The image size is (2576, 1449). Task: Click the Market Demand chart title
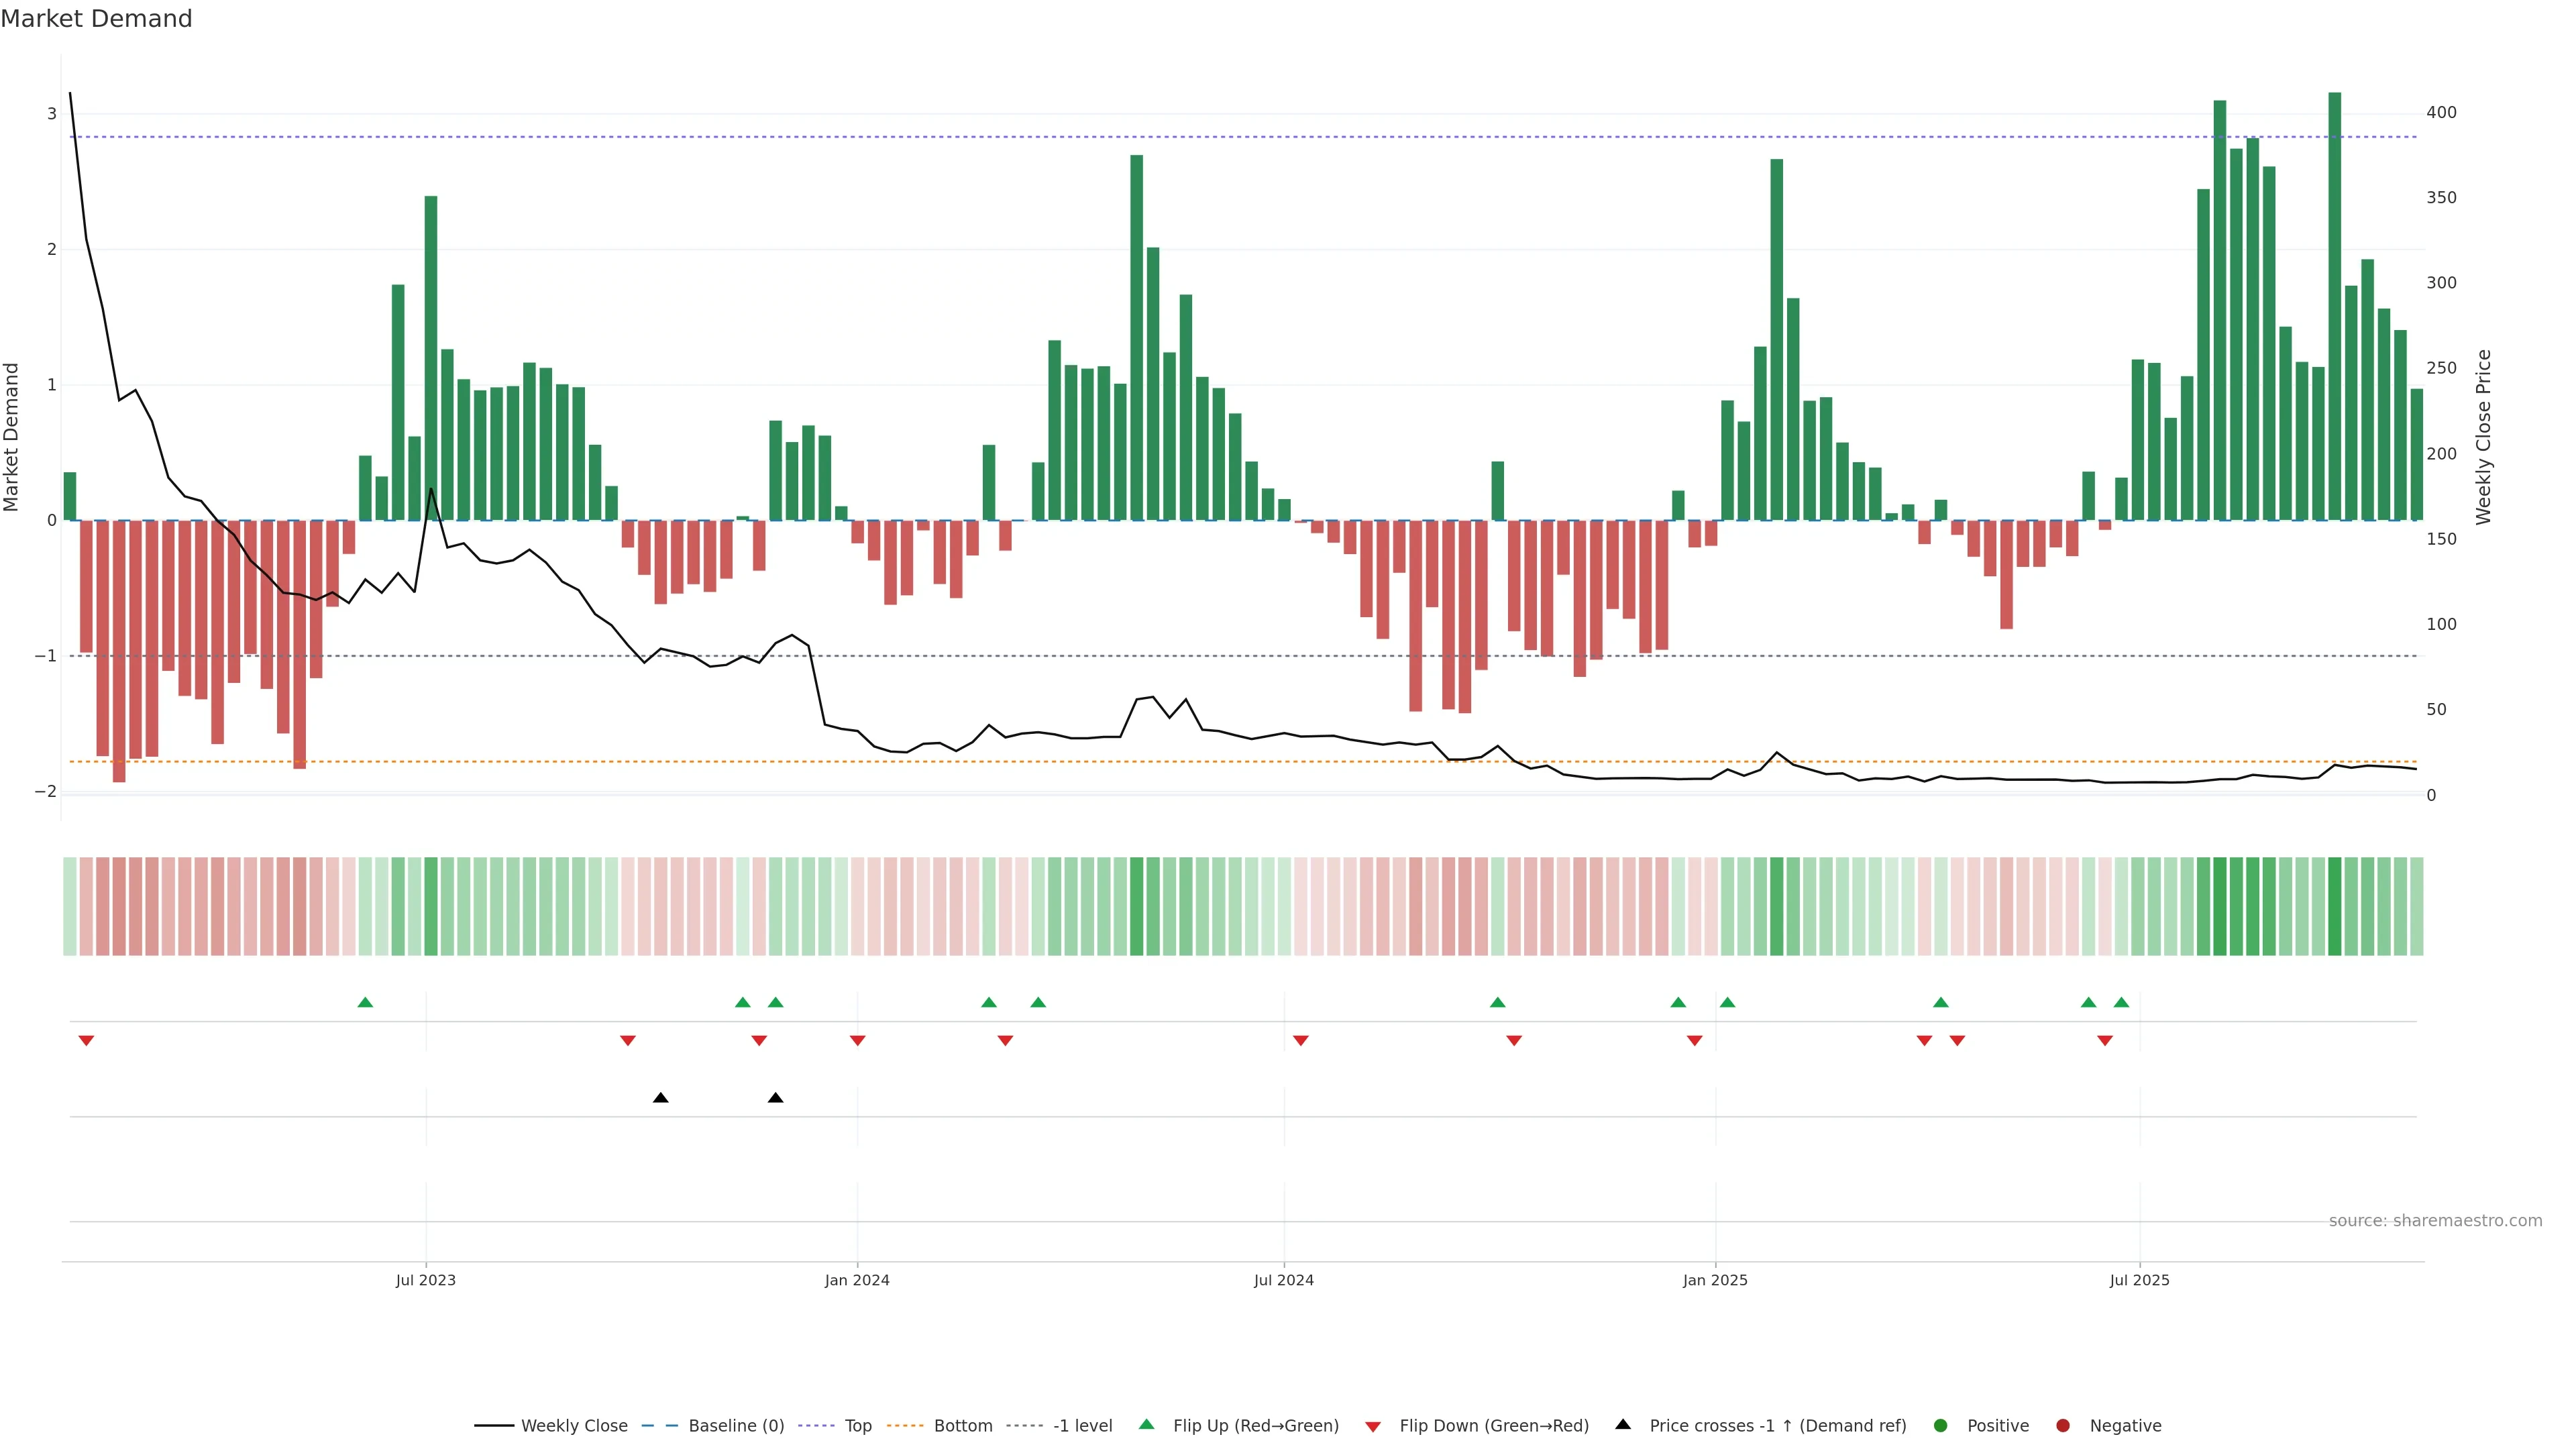click(96, 19)
